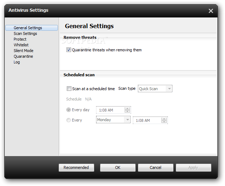Image resolution: width=225 pixels, height=186 pixels.
Task: Click the Recommended button
Action: tap(76, 167)
